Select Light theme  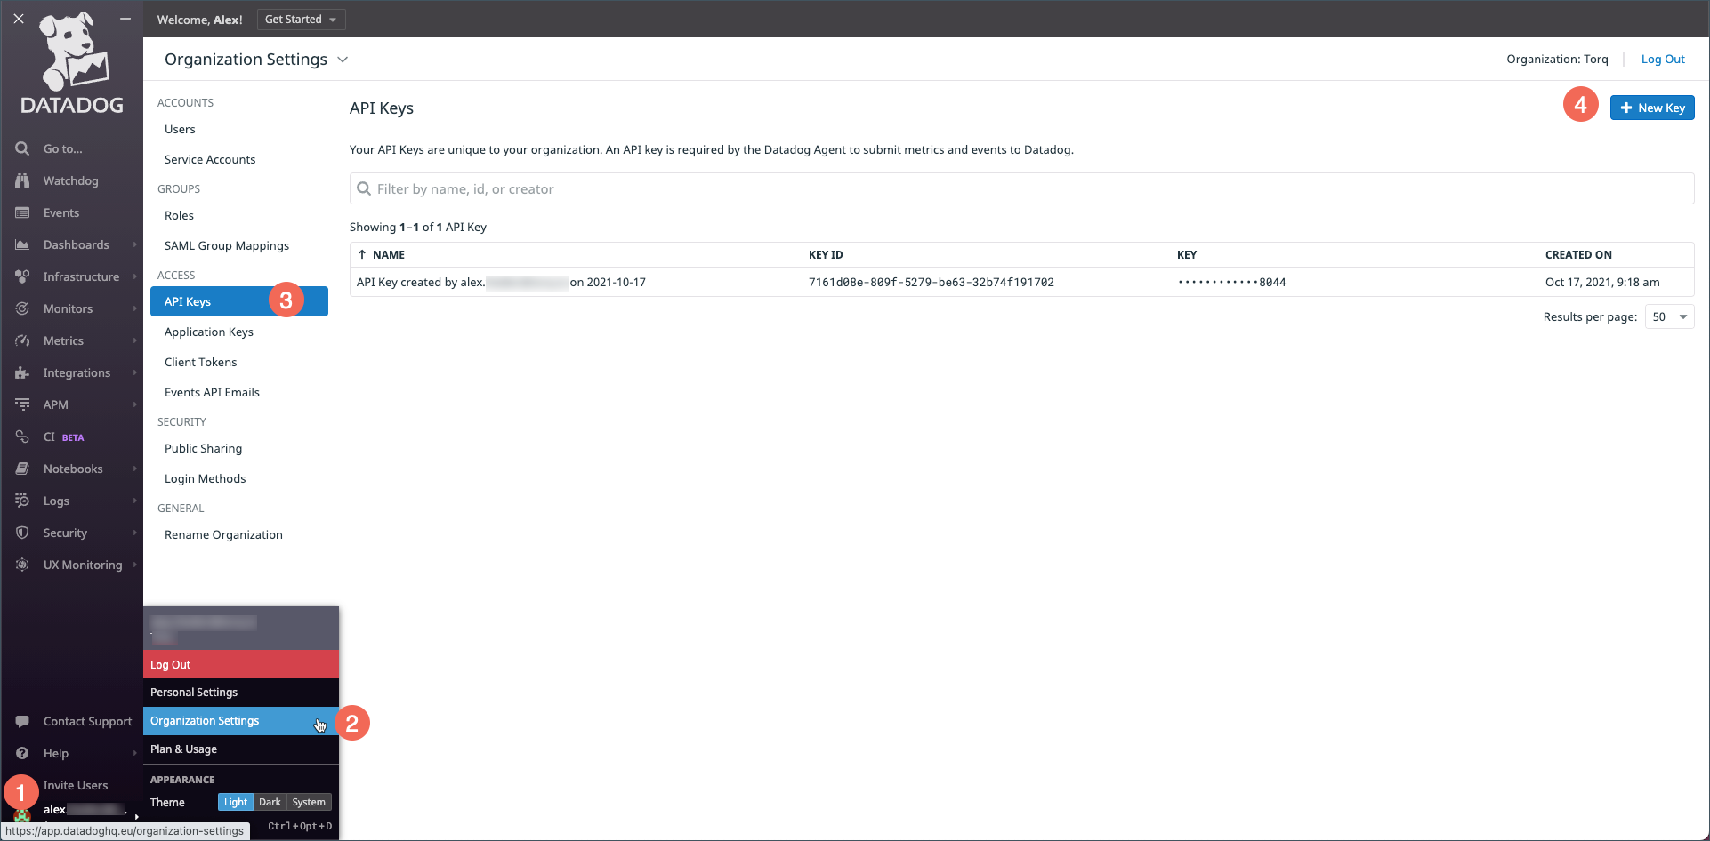coord(236,802)
